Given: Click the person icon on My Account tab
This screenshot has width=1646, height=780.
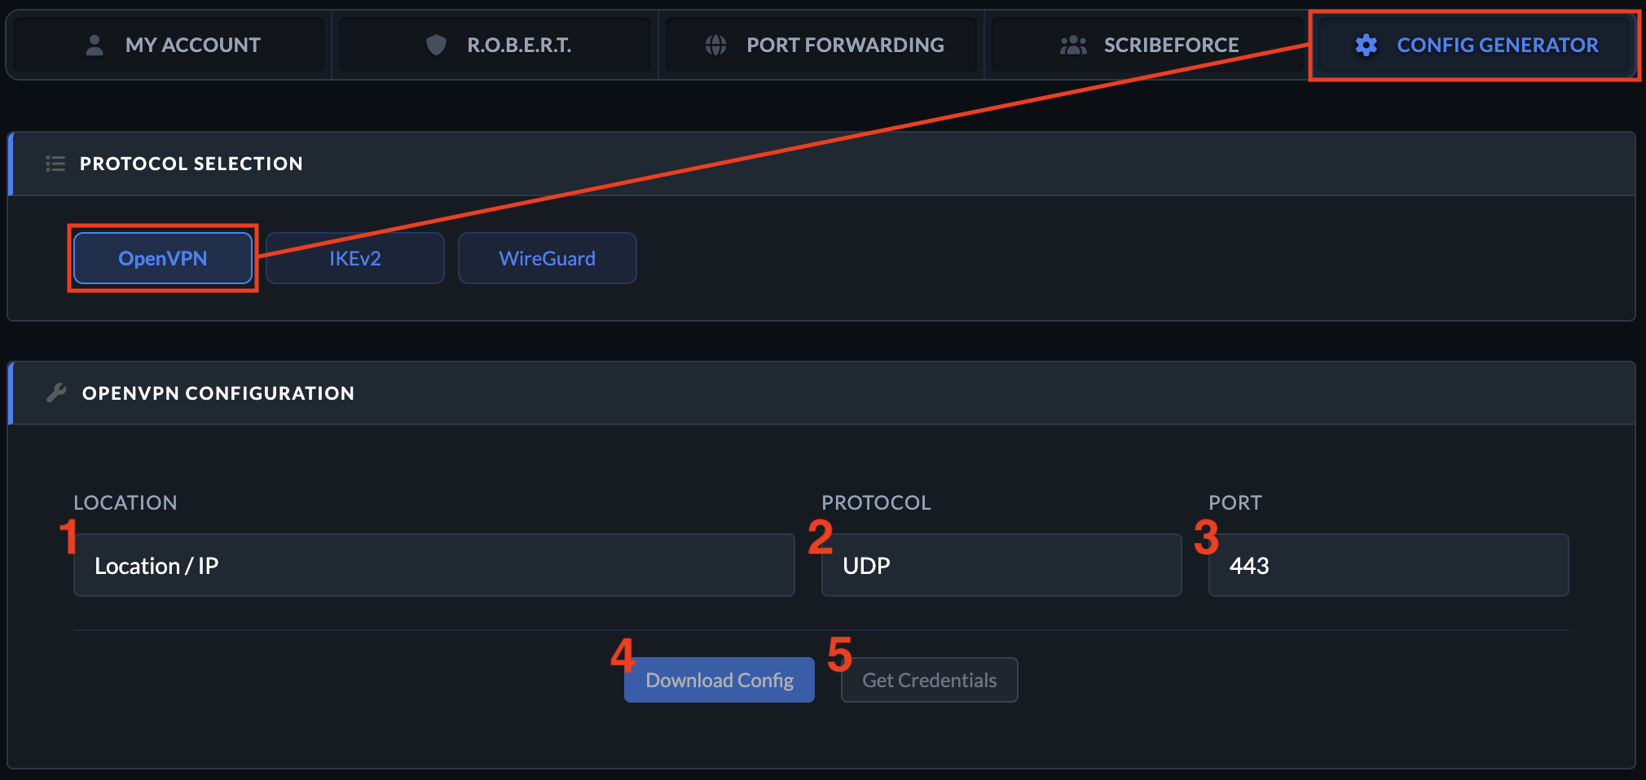Looking at the screenshot, I should coord(94,45).
